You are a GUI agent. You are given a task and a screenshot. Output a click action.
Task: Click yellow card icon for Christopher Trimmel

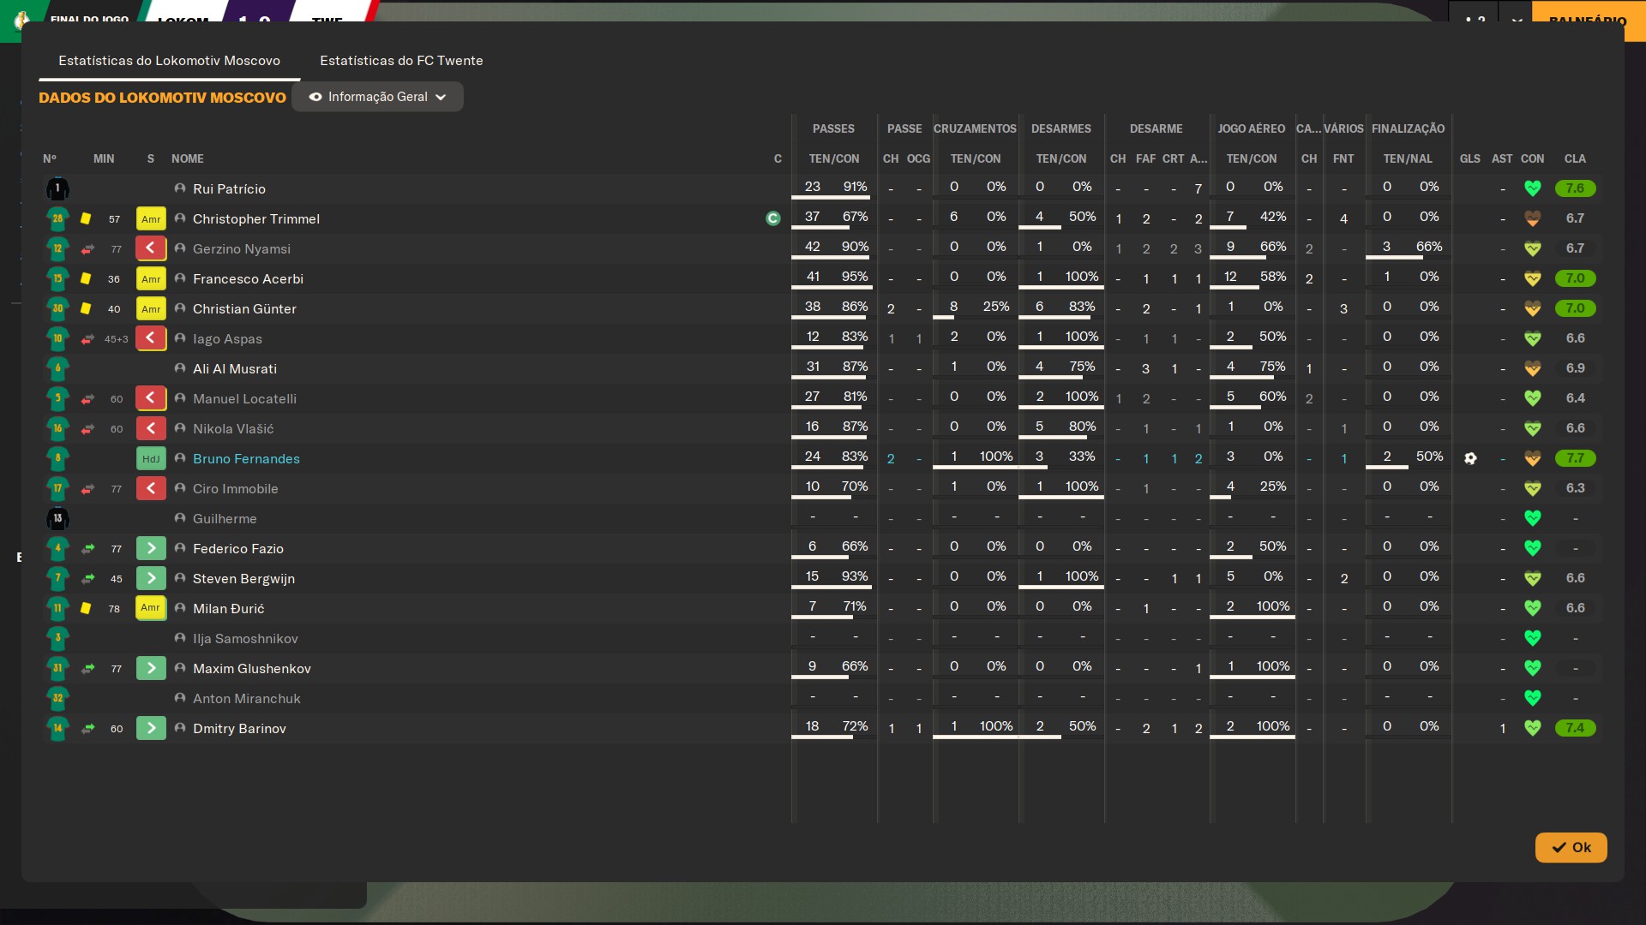tap(86, 218)
